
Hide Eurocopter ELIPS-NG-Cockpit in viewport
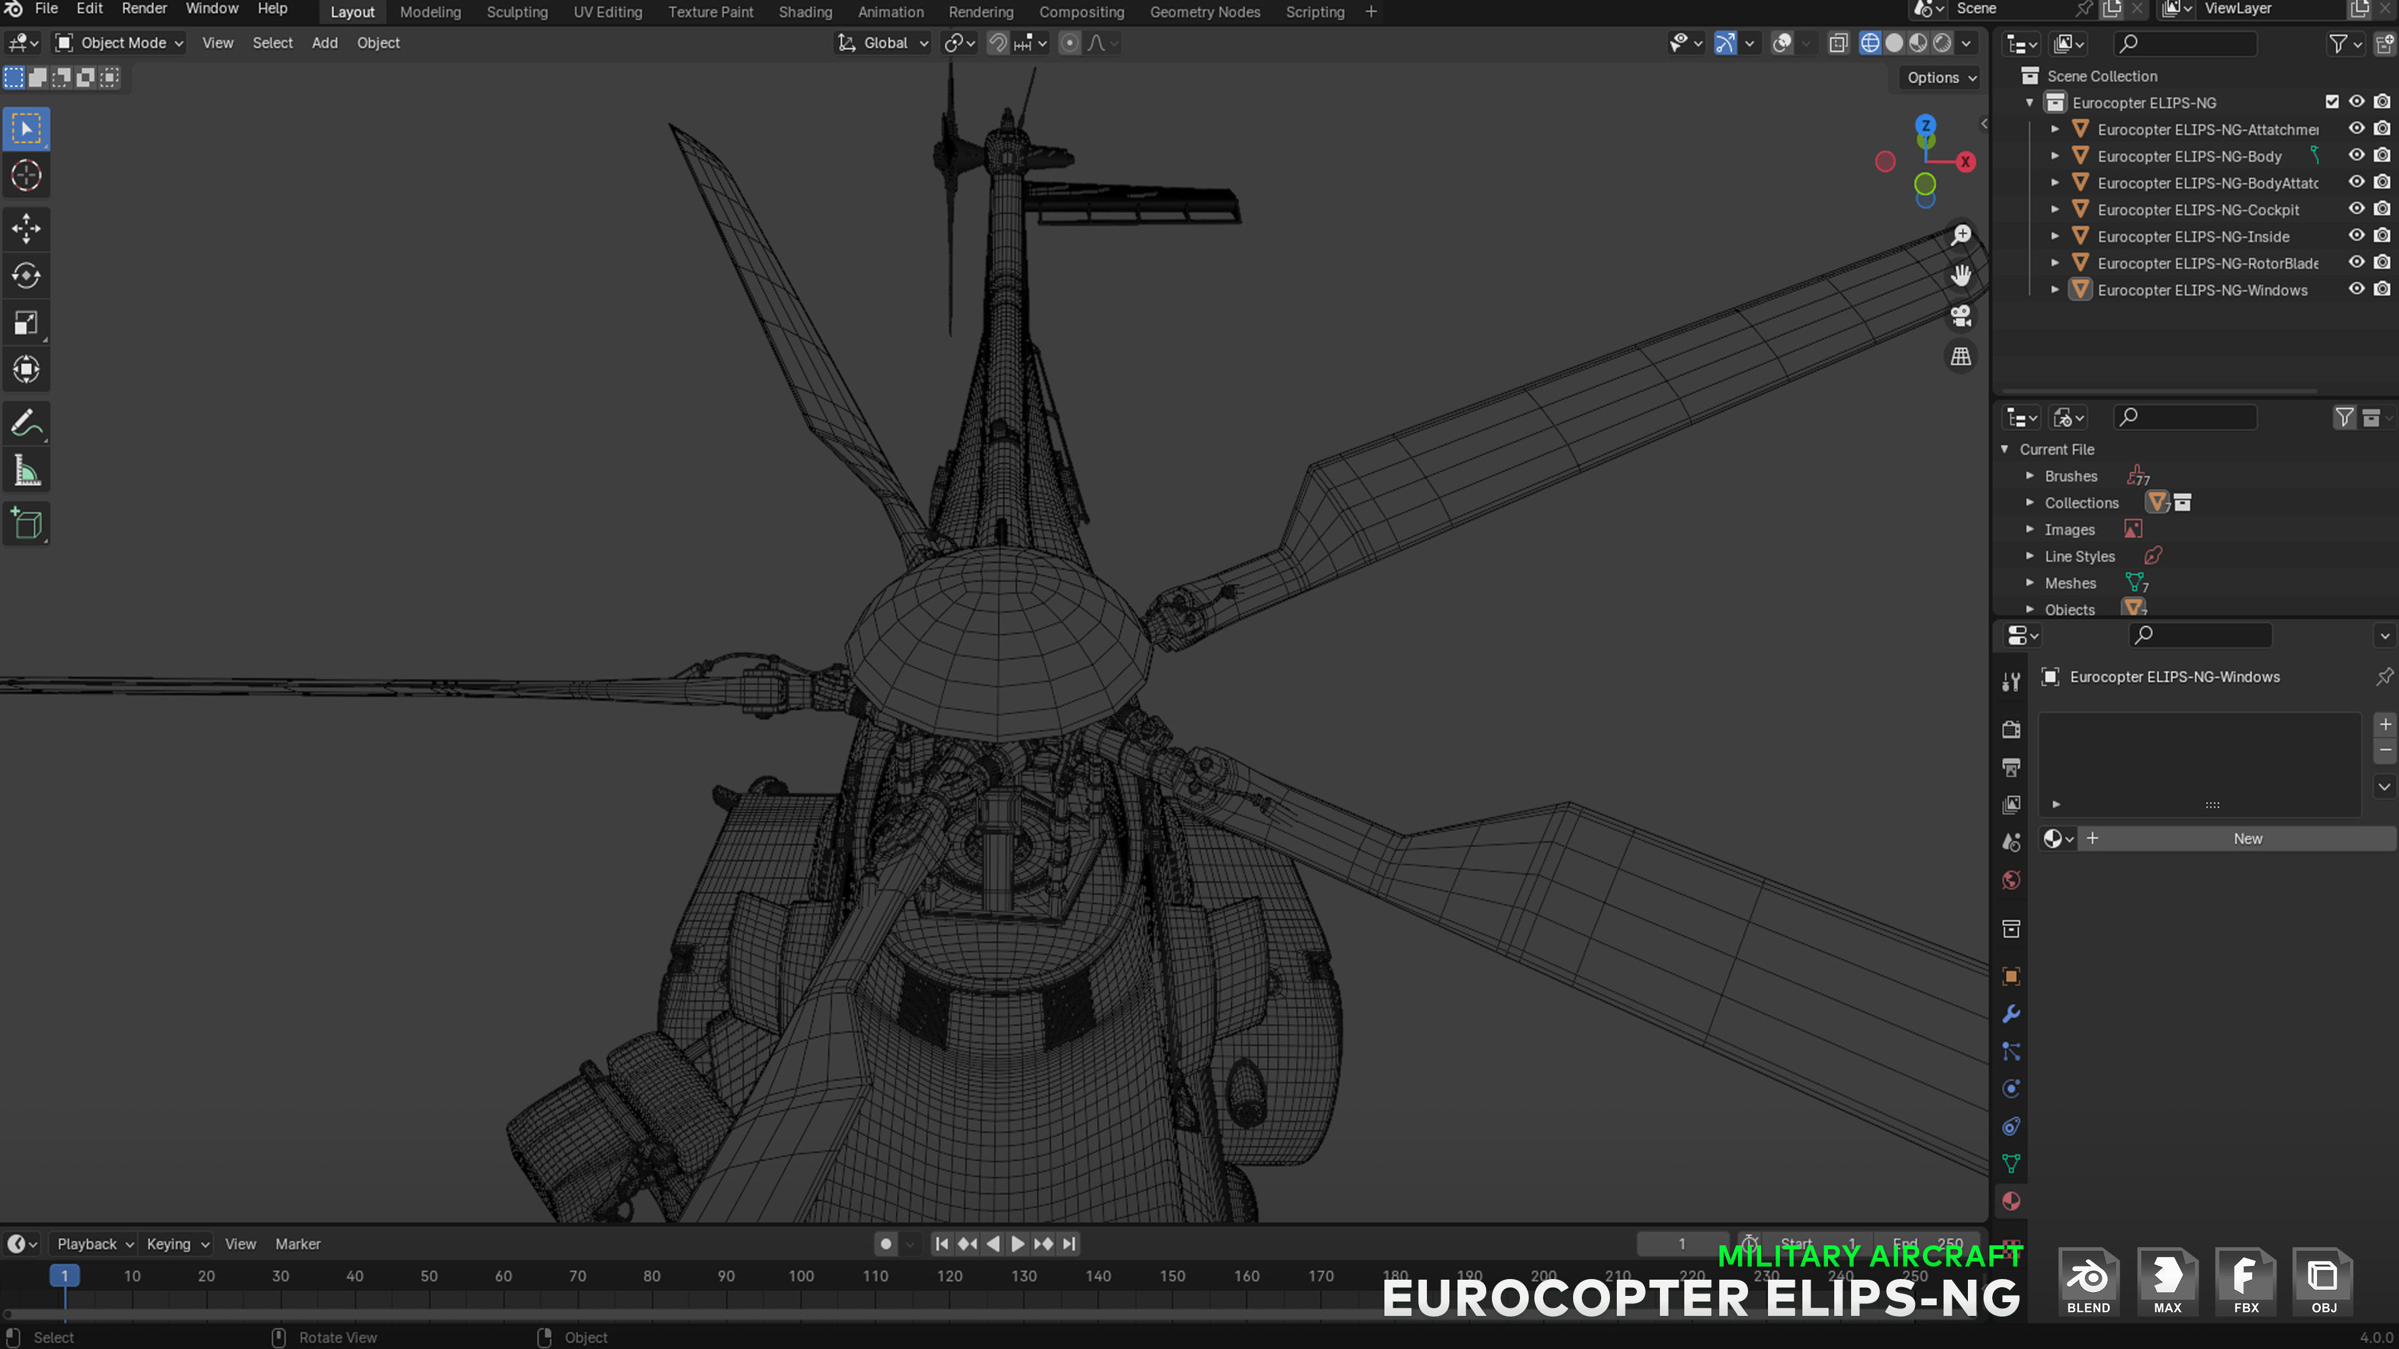coord(2356,209)
